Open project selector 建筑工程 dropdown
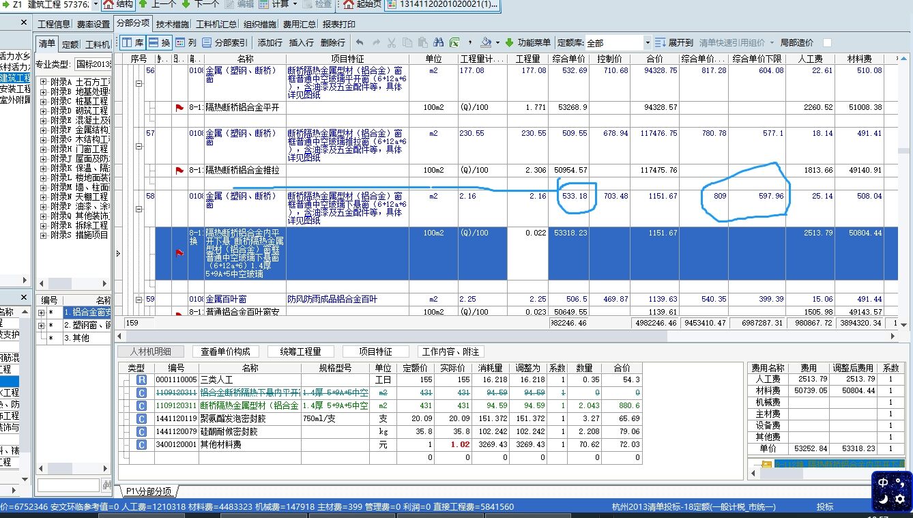 (95, 4)
